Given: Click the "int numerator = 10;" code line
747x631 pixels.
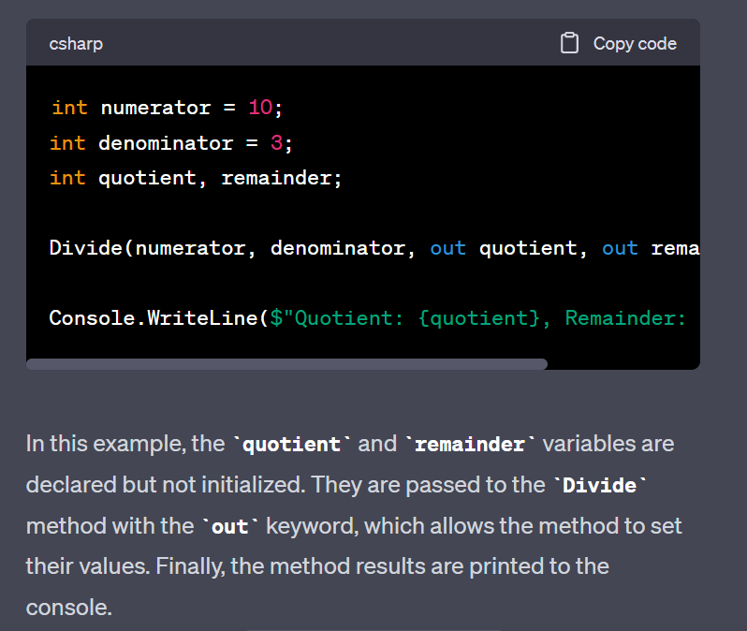Looking at the screenshot, I should (x=167, y=108).
